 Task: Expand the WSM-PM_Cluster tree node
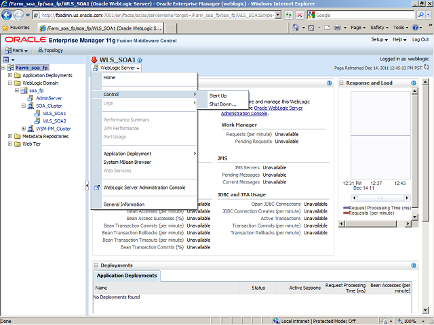(x=24, y=128)
